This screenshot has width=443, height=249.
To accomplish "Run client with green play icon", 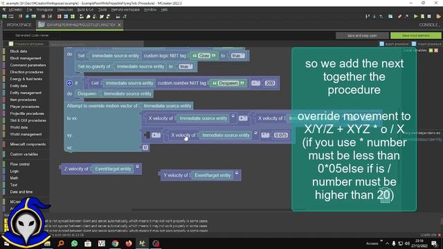I will 416,17.
